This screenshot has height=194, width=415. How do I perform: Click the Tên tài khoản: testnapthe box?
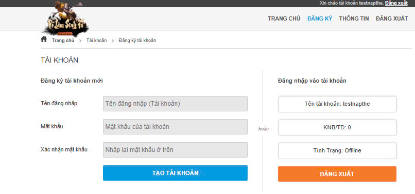pyautogui.click(x=337, y=104)
